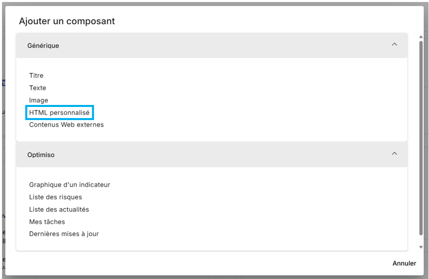Click the Optimiso section header label

coord(41,155)
